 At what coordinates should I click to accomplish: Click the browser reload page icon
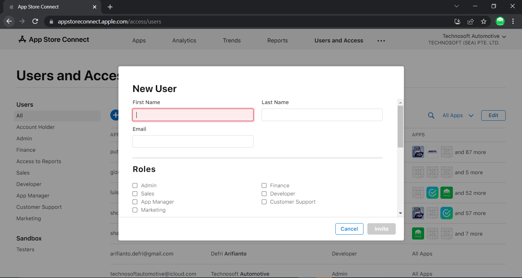(35, 22)
